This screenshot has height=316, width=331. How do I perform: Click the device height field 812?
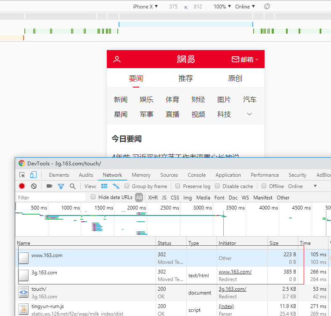point(198,7)
